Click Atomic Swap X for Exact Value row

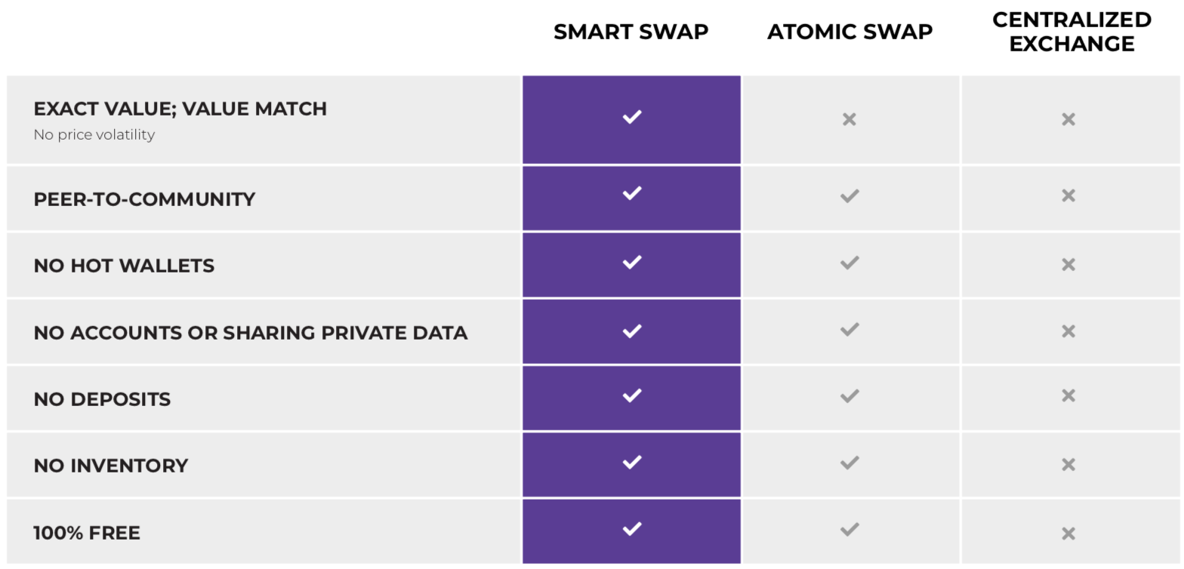[x=849, y=119]
